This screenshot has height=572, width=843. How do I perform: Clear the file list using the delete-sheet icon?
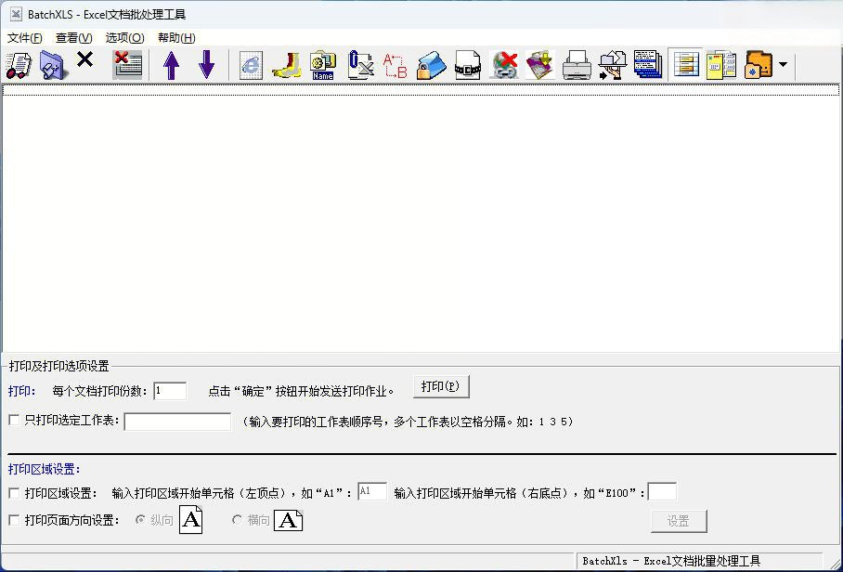click(x=125, y=65)
